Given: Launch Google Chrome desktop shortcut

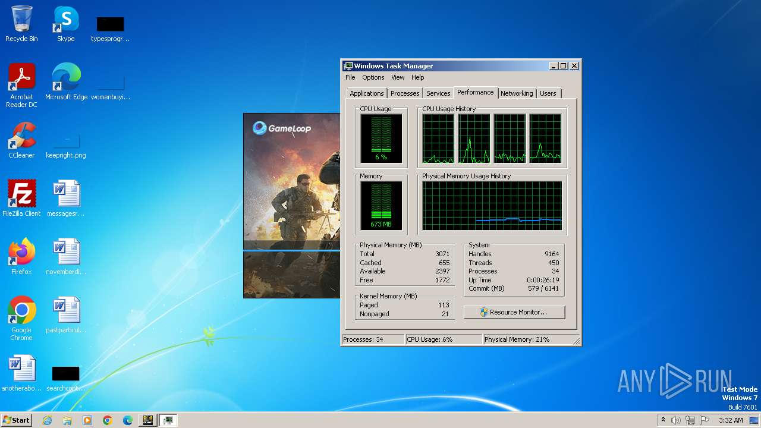Looking at the screenshot, I should [x=22, y=319].
